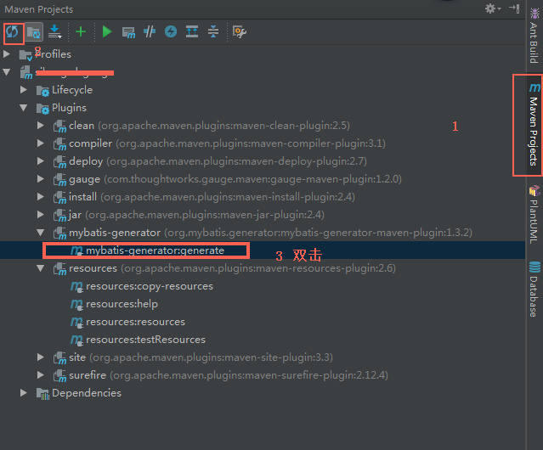Expand the Dependencies node

pyautogui.click(x=24, y=393)
